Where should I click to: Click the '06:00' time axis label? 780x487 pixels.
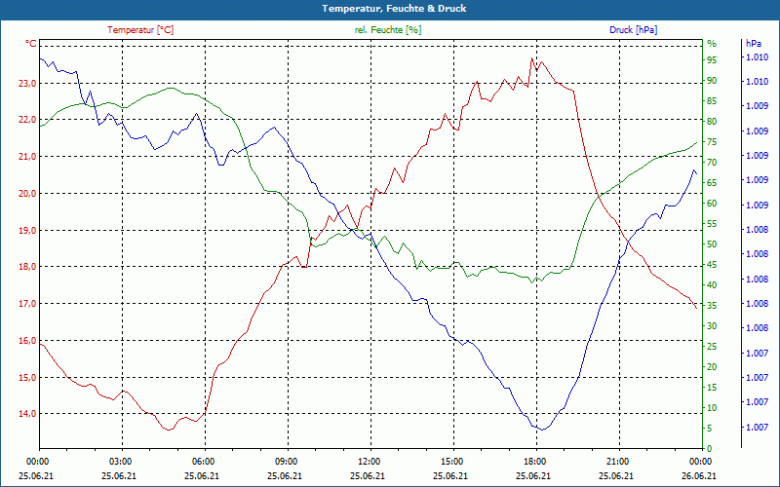click(x=204, y=461)
